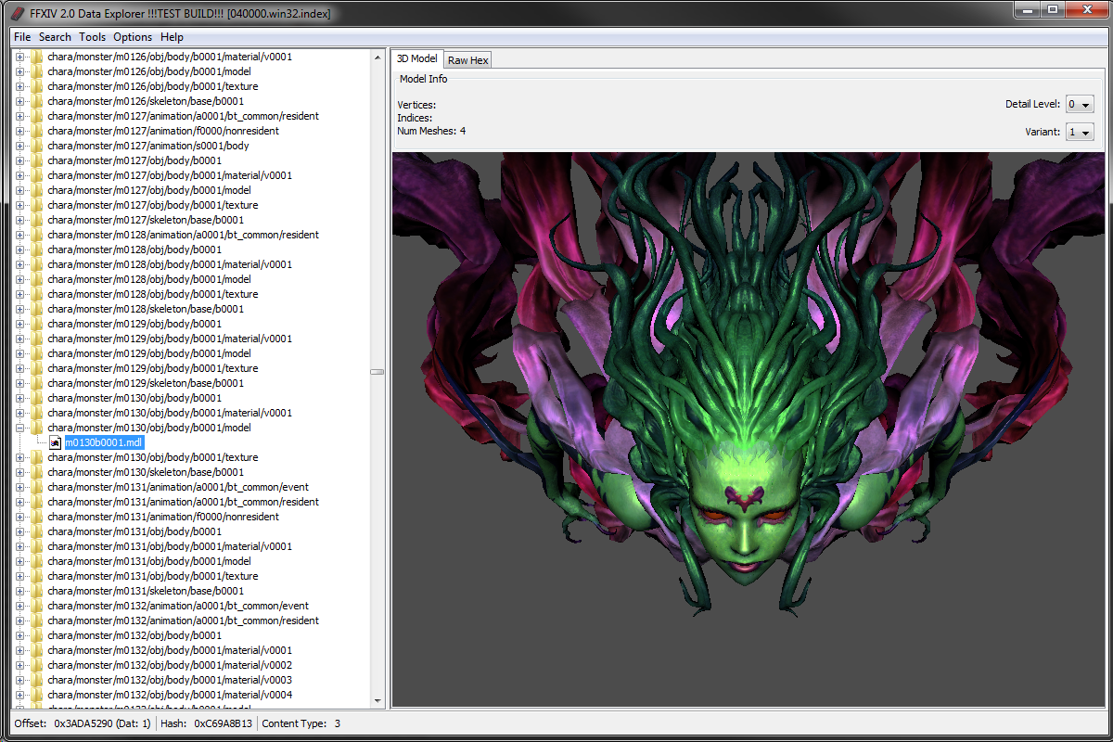Click tree scrollbar down arrow
Viewport: 1113px width, 742px height.
(x=377, y=701)
